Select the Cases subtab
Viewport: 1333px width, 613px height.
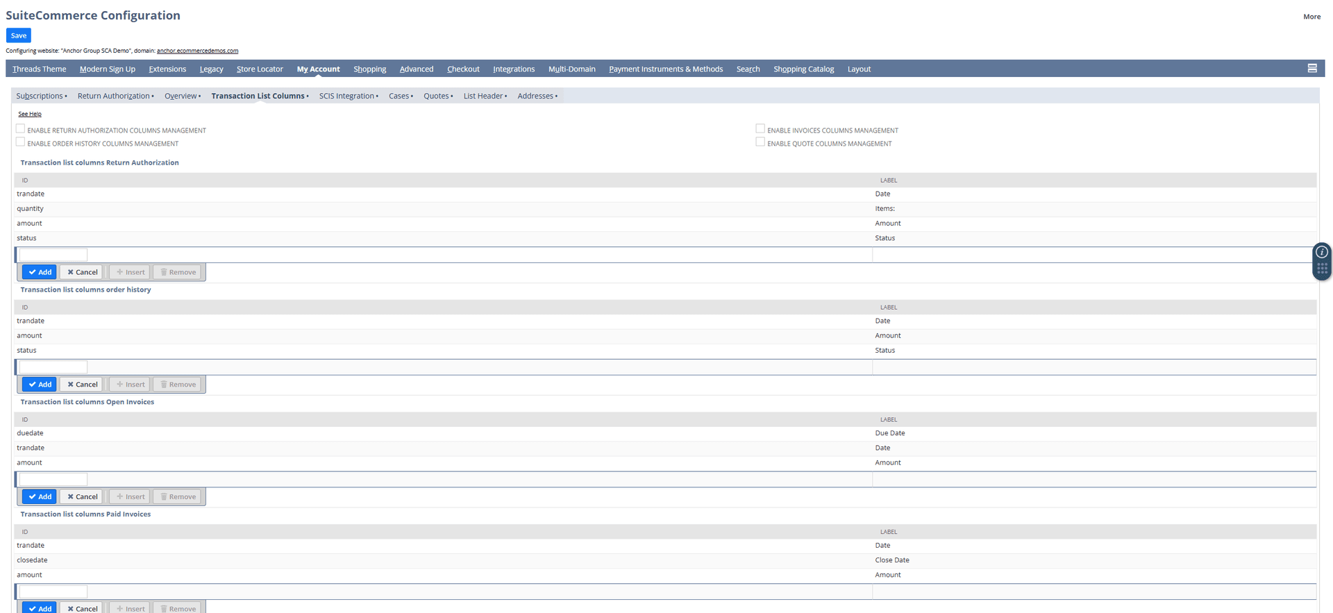coord(401,96)
